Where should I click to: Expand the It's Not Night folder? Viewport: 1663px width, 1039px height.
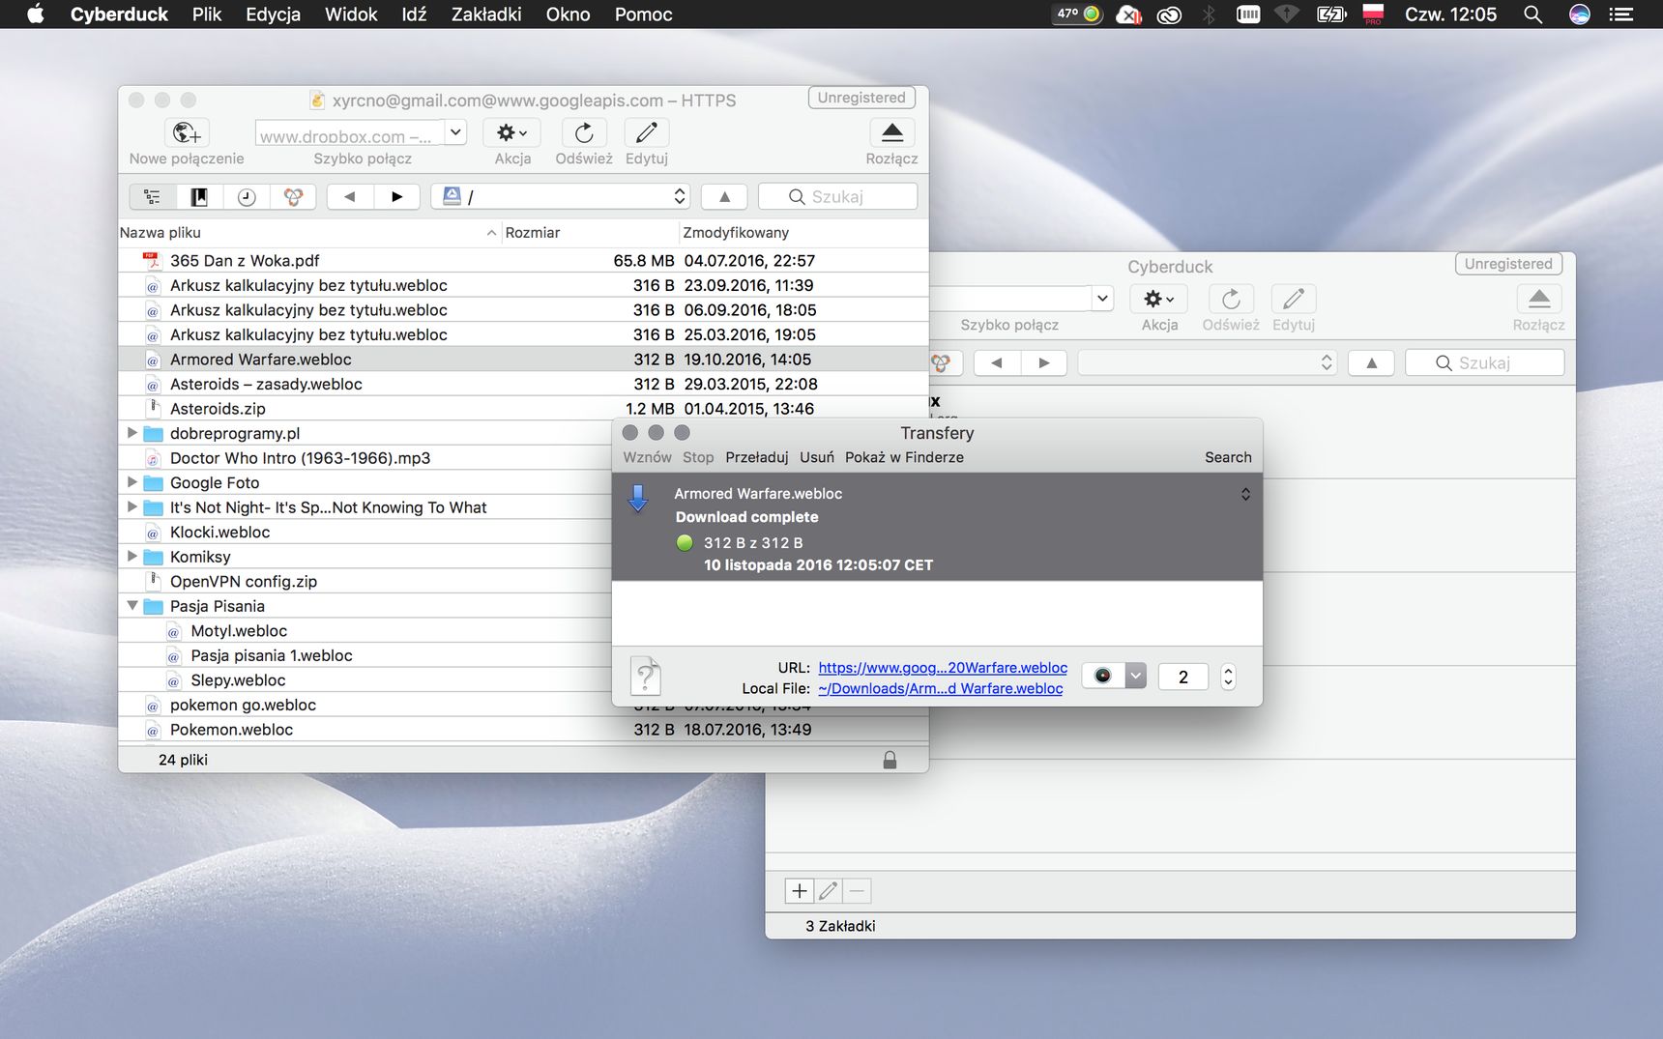pos(132,506)
